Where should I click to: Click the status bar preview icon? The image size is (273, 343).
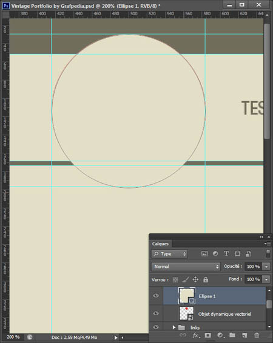pos(30,337)
